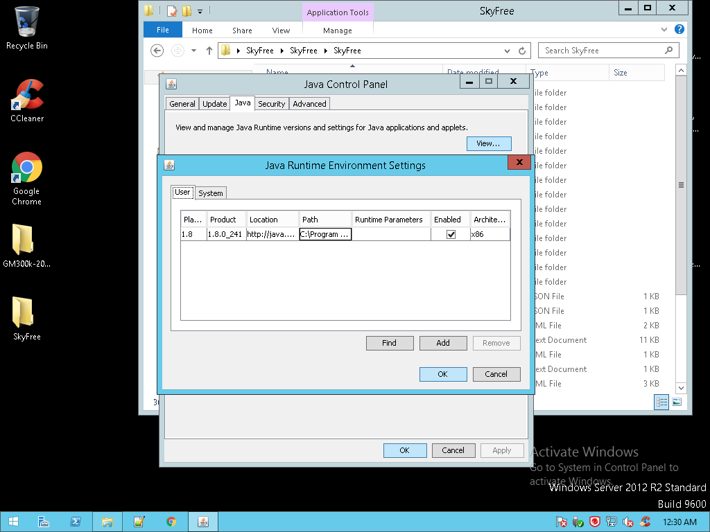710x532 pixels.
Task: Open Google Chrome desktop shortcut
Action: [x=27, y=178]
